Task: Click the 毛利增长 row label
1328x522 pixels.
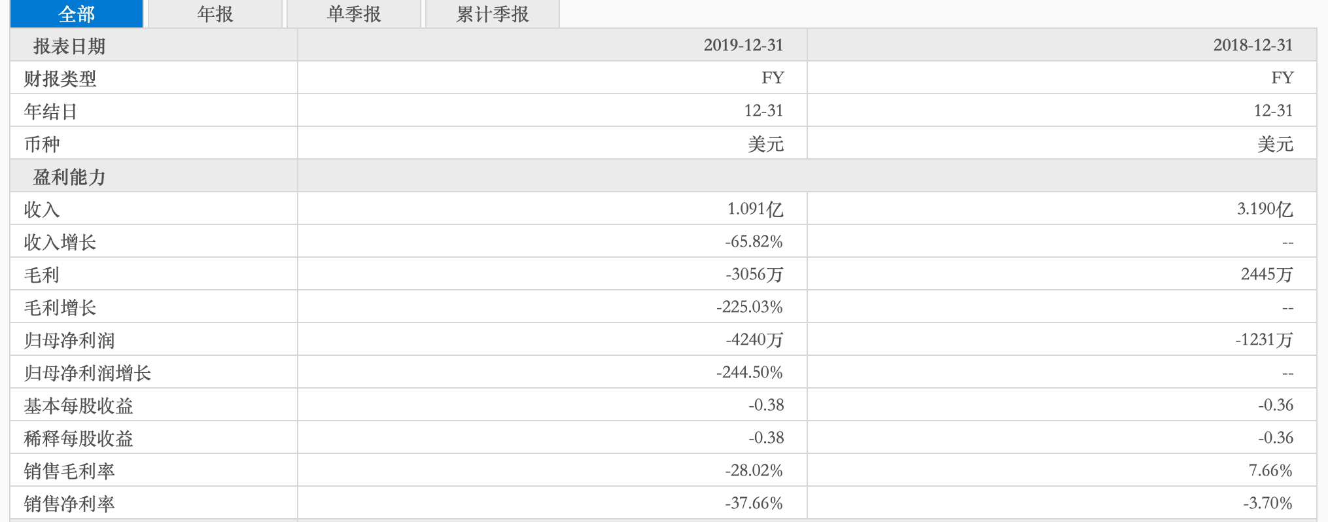Action: [x=60, y=307]
